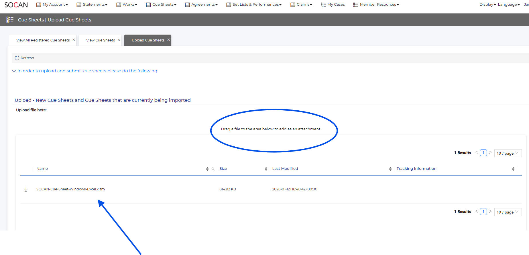Go to next page in top pagination
529x255 pixels.
(490, 153)
